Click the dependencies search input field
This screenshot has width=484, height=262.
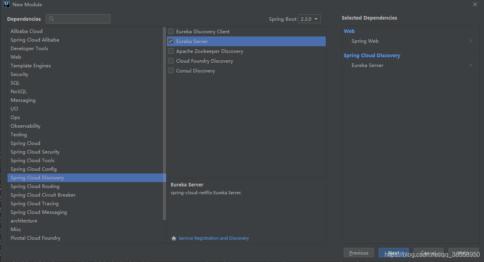pyautogui.click(x=78, y=19)
